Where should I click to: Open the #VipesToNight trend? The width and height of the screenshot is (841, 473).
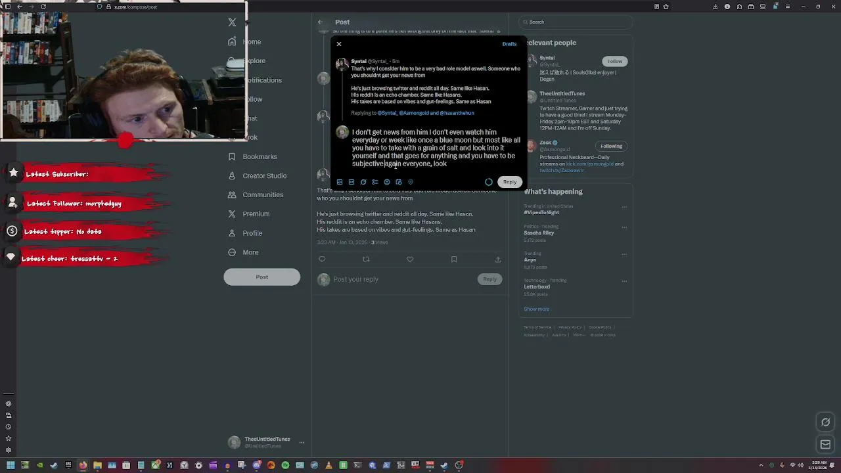[541, 212]
